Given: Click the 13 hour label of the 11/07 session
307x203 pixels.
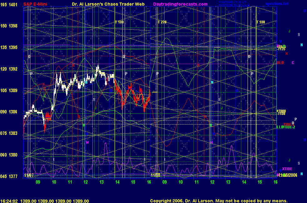Looking at the screenshot, I should click(101, 182).
